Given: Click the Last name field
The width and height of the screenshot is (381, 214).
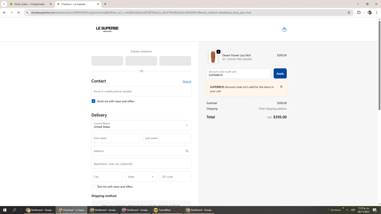Looking at the screenshot, I should pyautogui.click(x=167, y=138).
